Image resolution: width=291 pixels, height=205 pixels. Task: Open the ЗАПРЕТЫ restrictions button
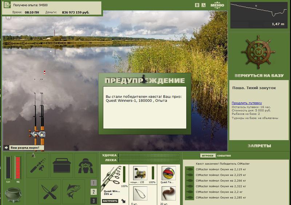tap(259, 146)
